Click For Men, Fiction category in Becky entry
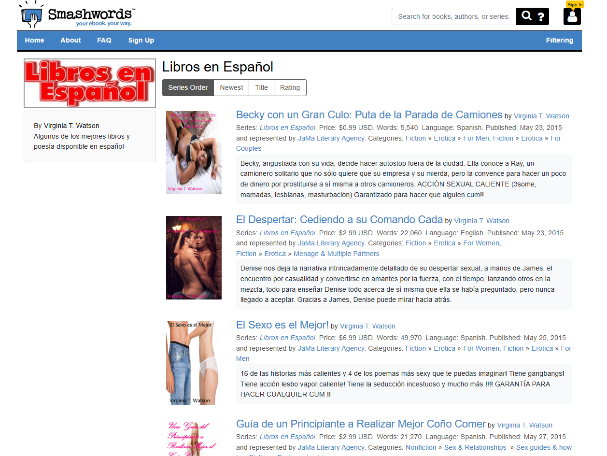This screenshot has height=456, width=607. 488,138
